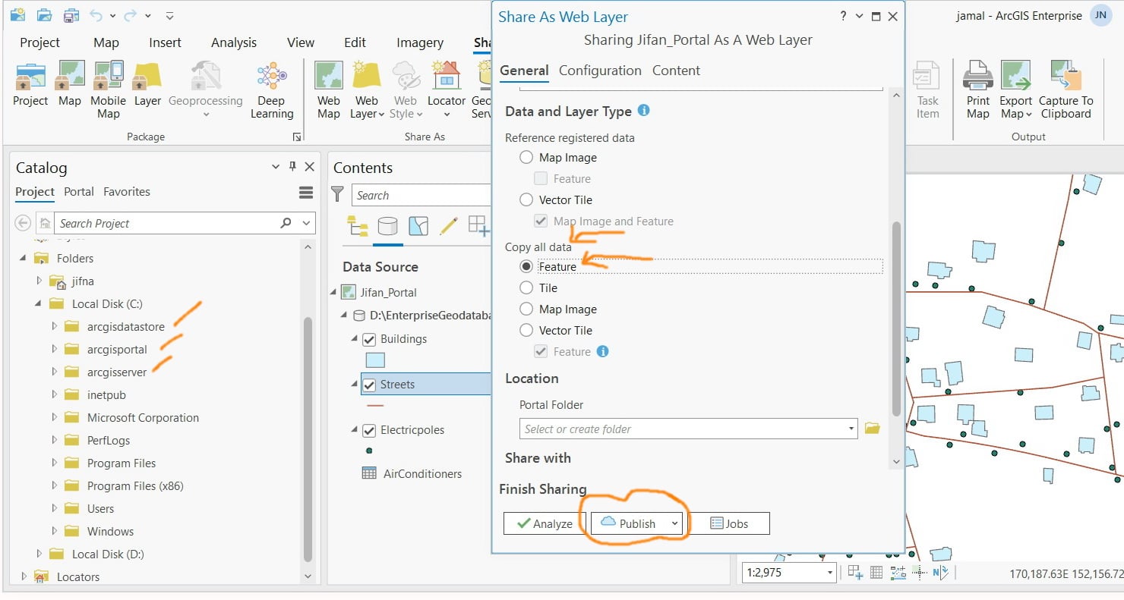The image size is (1124, 600).
Task: Select Vector Tile under Copy all data
Action: [526, 331]
